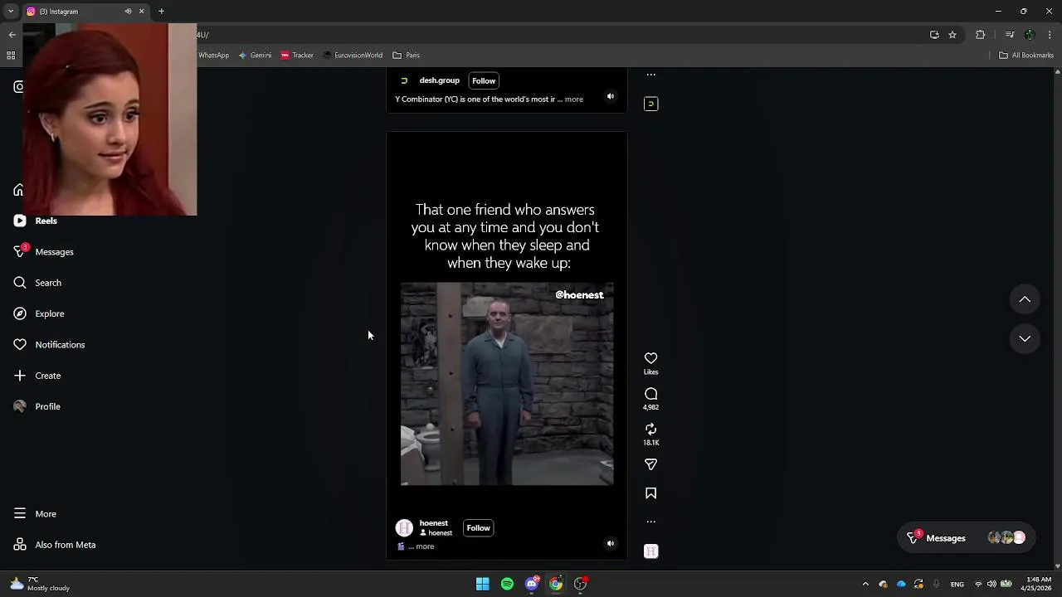Open options menu for desh.group reel
The width and height of the screenshot is (1062, 597).
tap(650, 75)
